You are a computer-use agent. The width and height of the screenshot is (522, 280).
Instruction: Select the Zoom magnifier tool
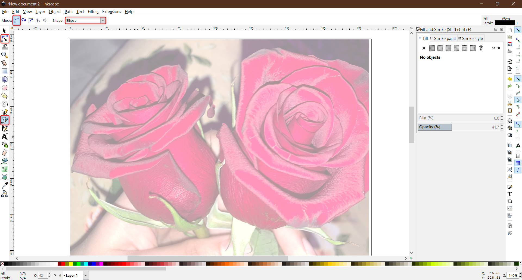[x=4, y=55]
